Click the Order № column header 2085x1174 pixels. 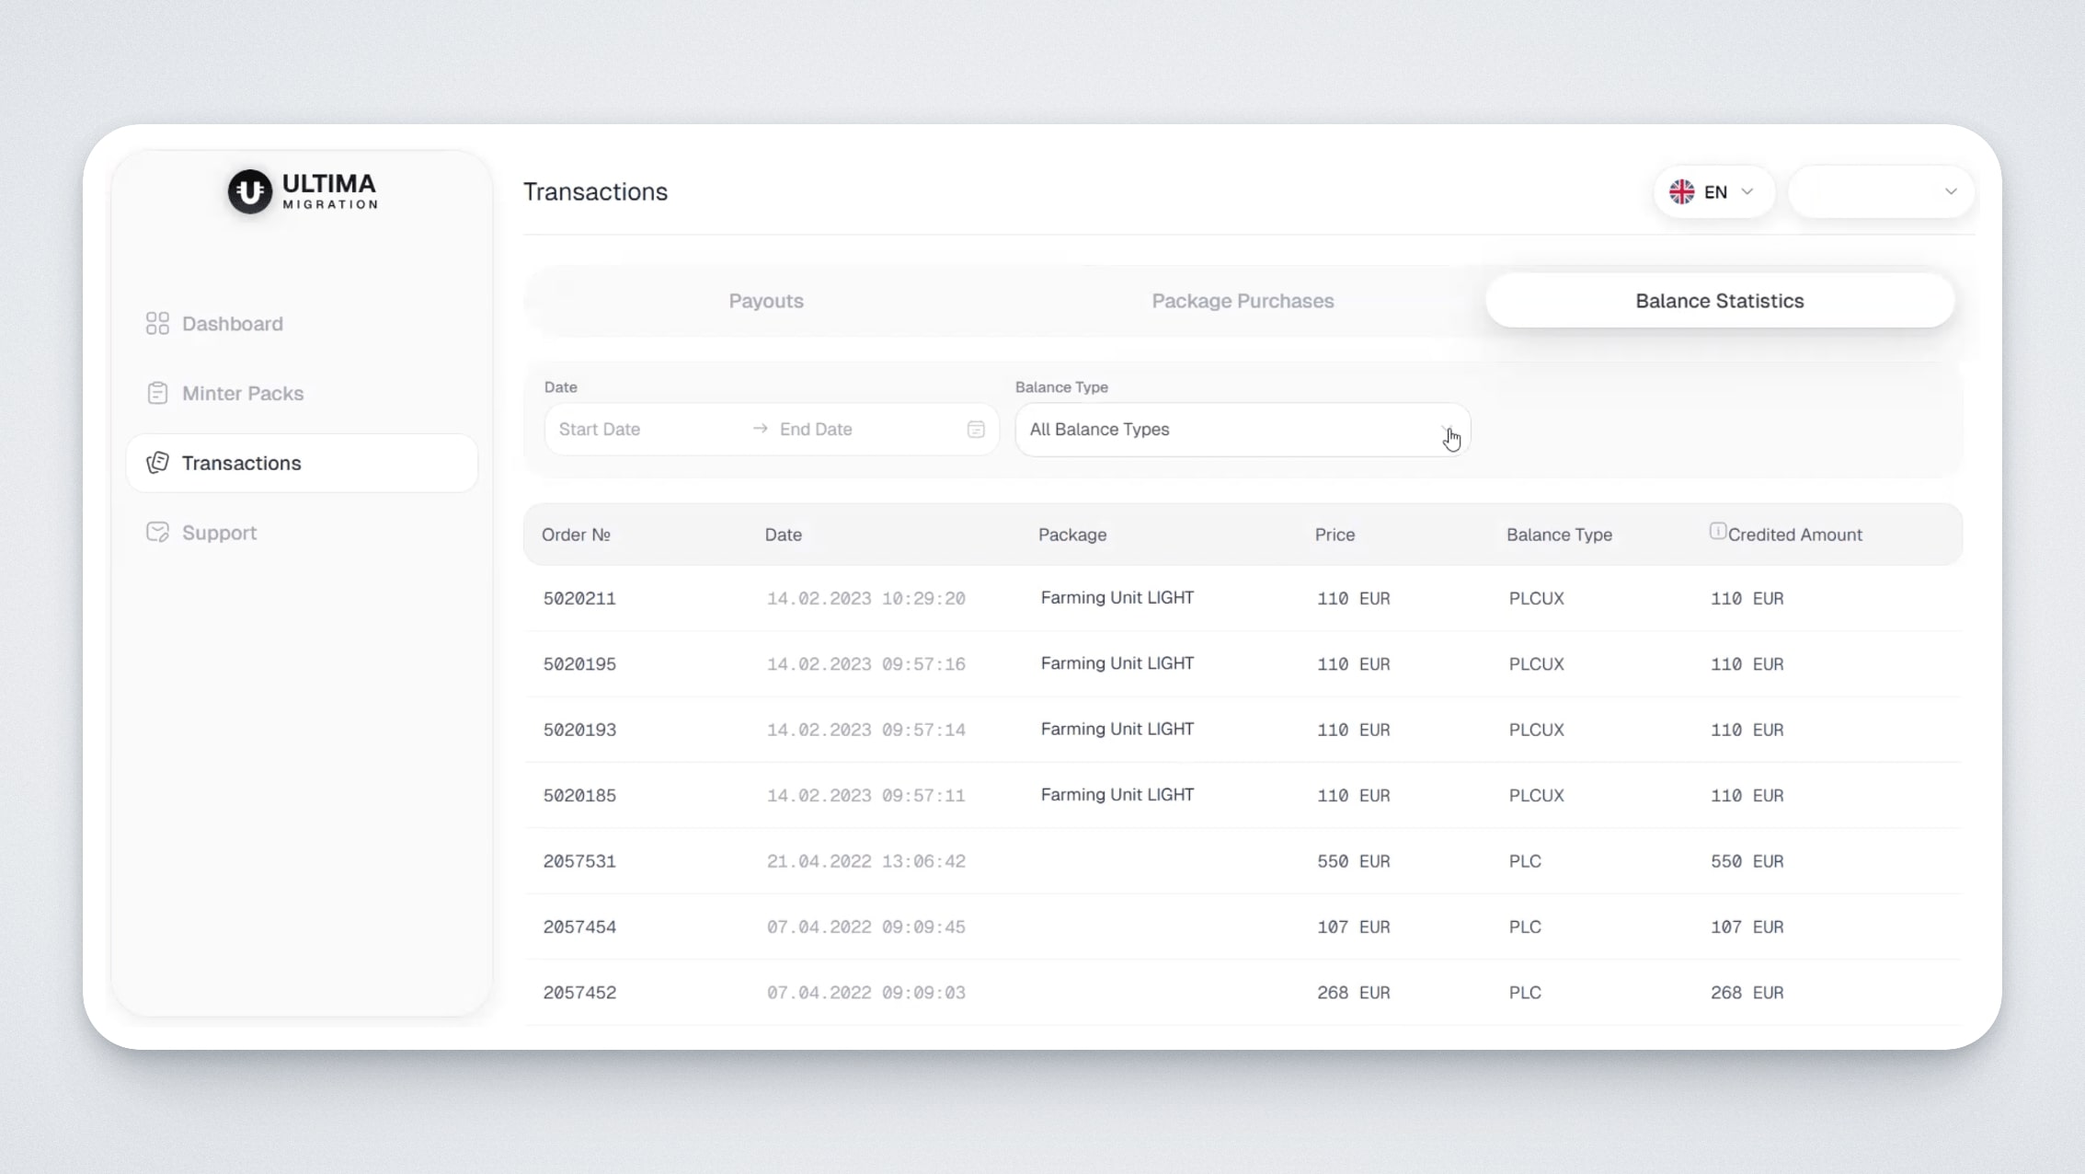point(576,535)
